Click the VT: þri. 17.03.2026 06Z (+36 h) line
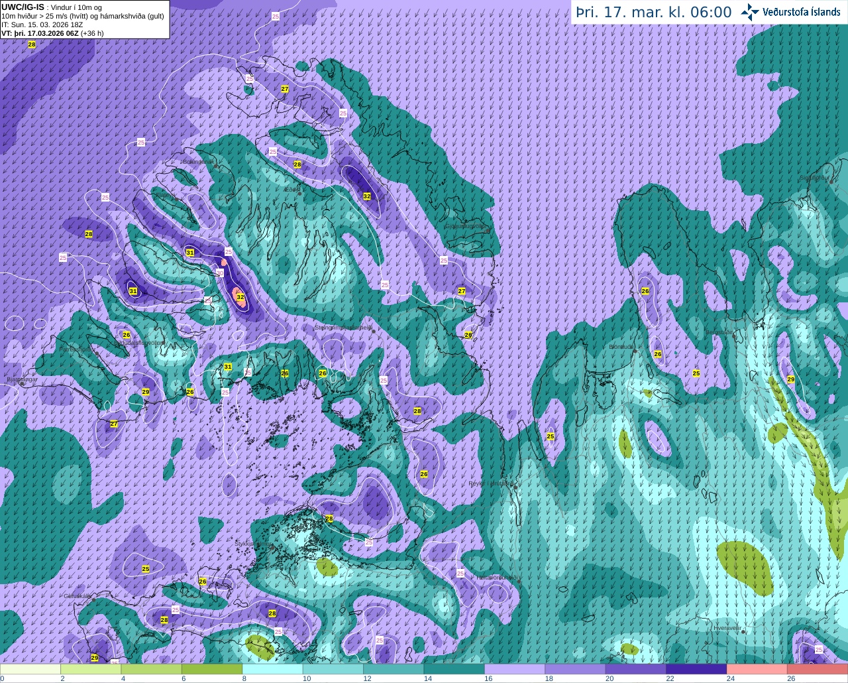The height and width of the screenshot is (683, 848). pyautogui.click(x=52, y=32)
